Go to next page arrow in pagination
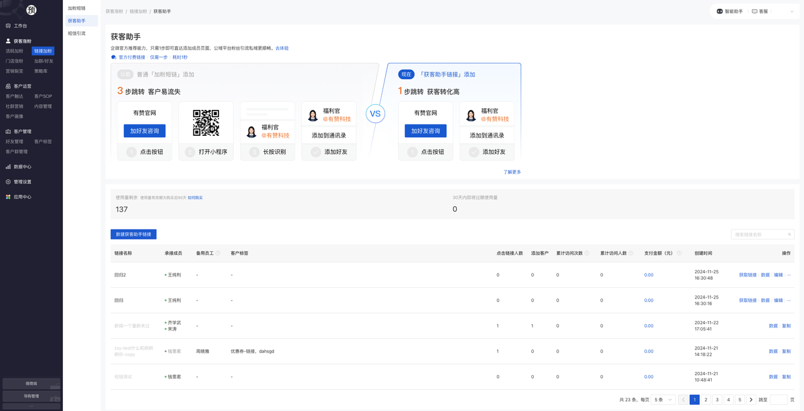The height and width of the screenshot is (411, 804). tap(751, 400)
